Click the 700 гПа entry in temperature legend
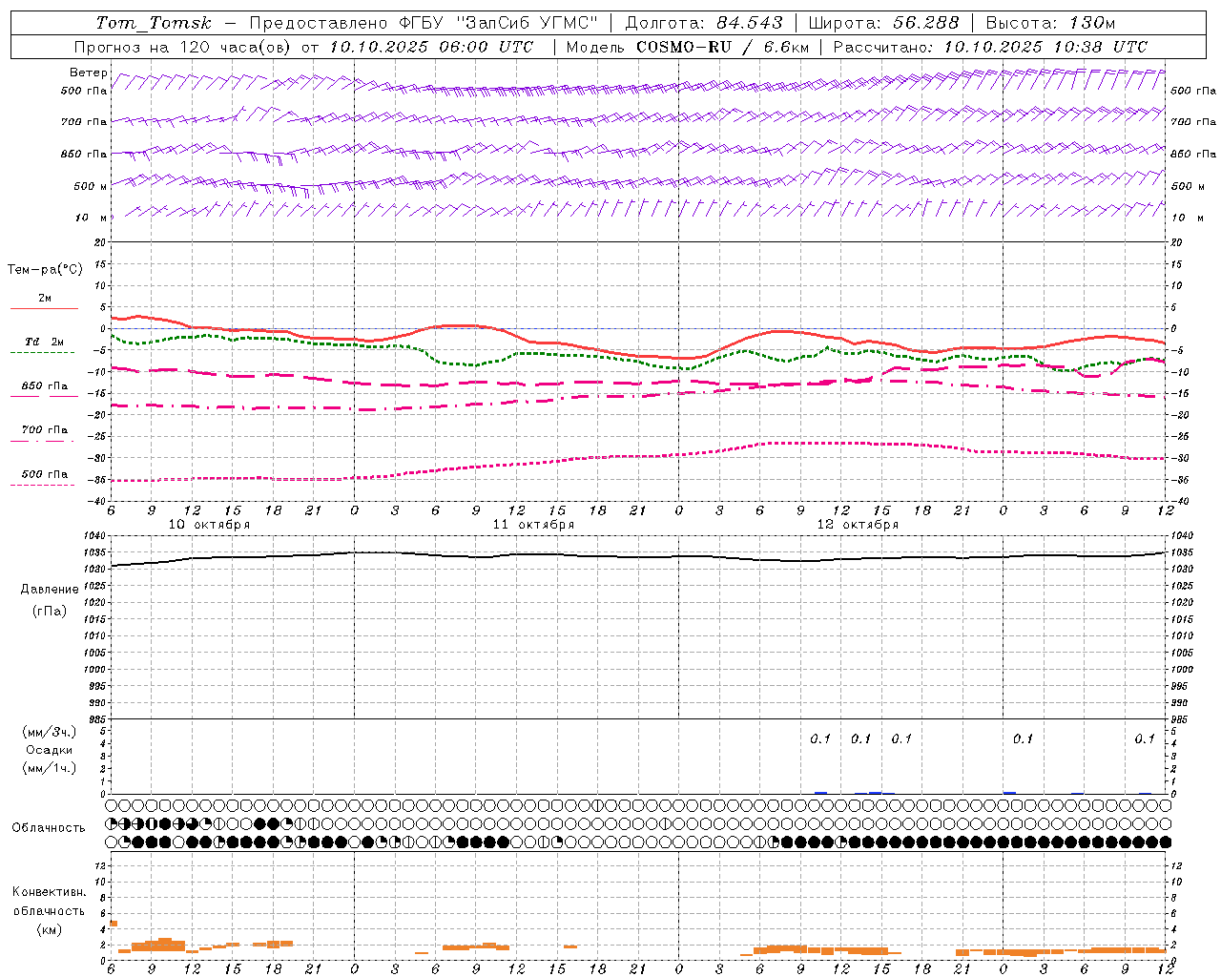The width and height of the screenshot is (1221, 977). coord(44,429)
